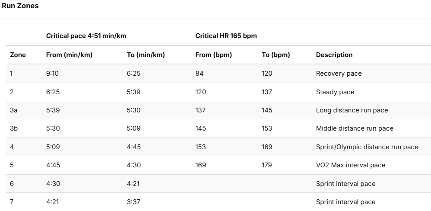431x211 pixels.
Task: Select the Recovery pace description cell
Action: click(x=339, y=74)
